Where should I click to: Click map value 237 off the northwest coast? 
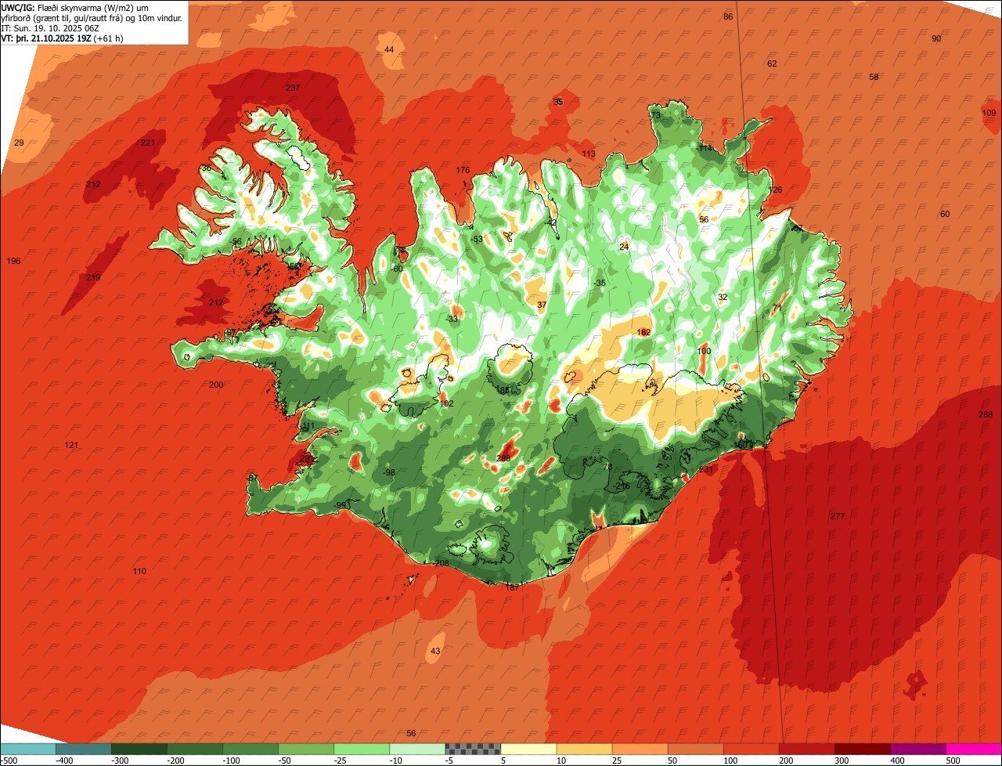point(293,88)
